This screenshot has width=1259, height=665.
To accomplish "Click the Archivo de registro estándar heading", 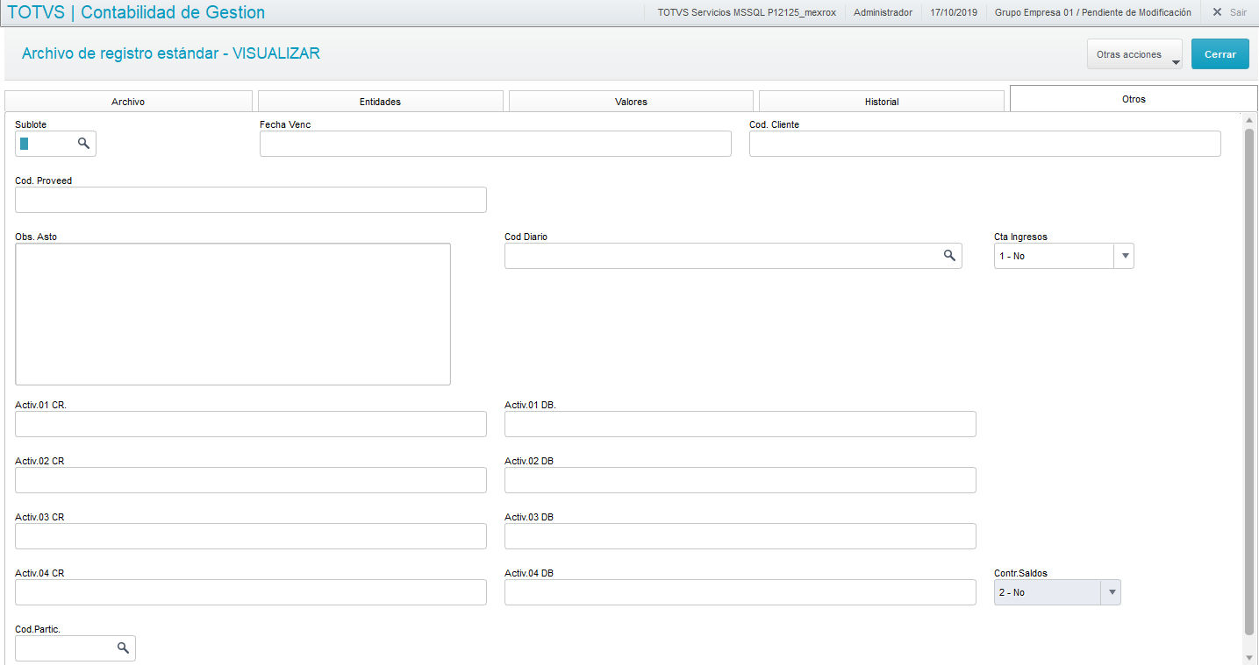I will click(x=171, y=53).
